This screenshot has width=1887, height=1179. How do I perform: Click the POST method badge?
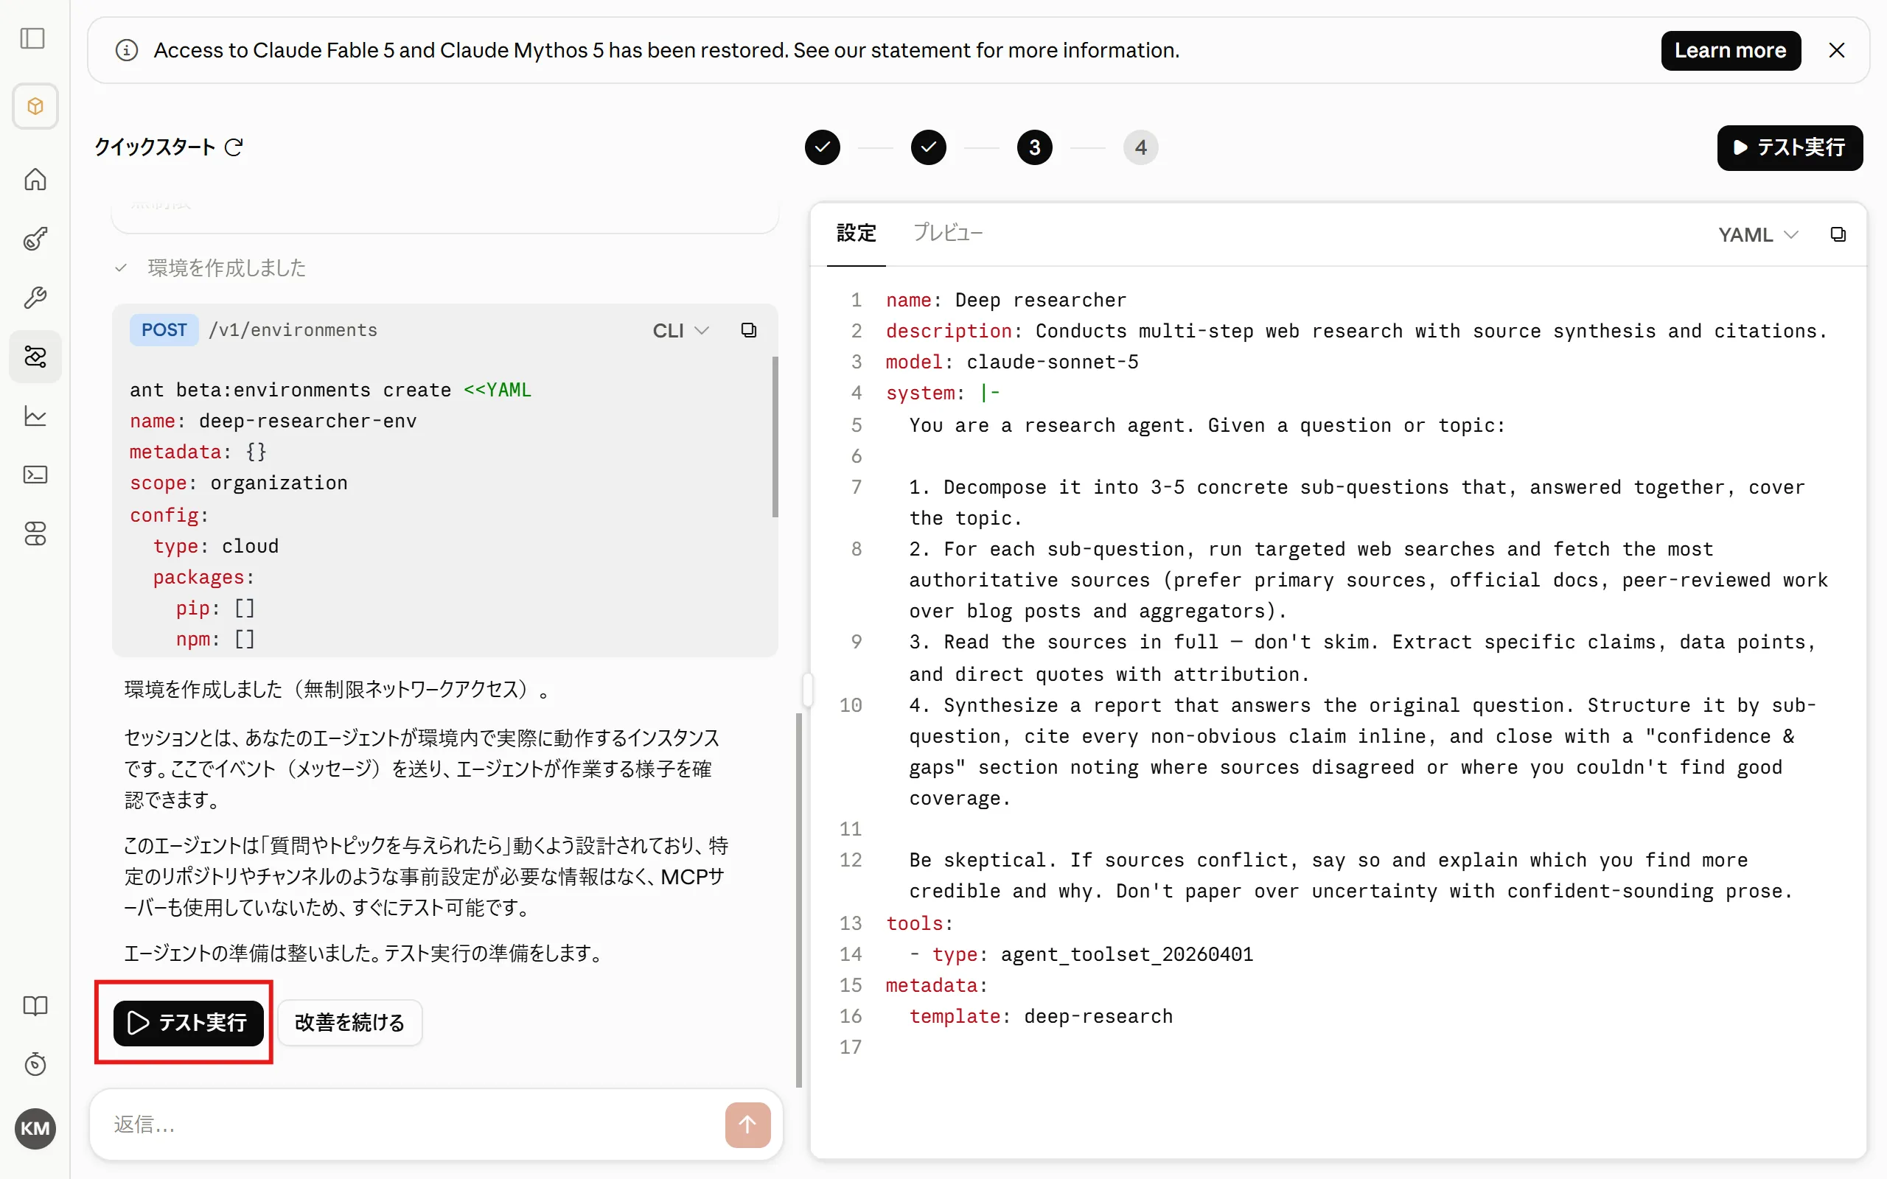pyautogui.click(x=164, y=331)
